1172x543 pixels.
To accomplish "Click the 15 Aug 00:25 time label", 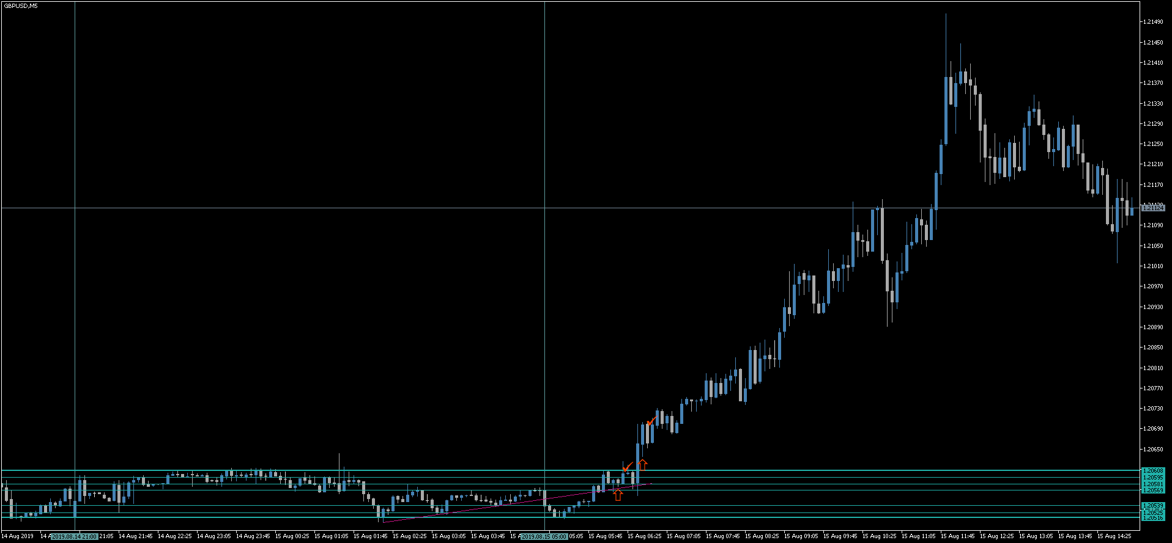I will click(x=292, y=536).
